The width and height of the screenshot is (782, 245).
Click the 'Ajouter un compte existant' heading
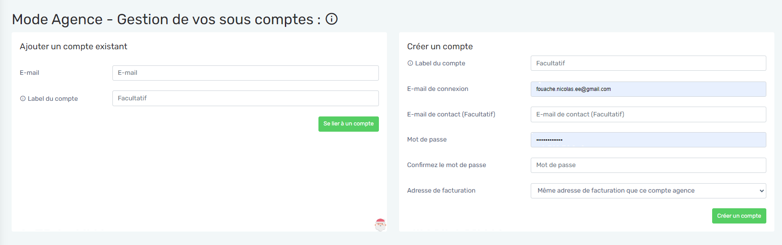point(73,47)
